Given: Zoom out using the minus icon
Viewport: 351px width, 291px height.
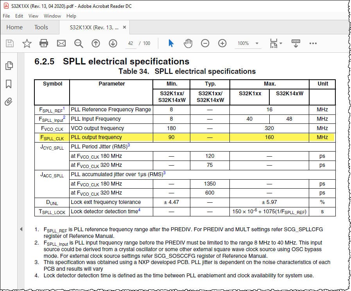Looking at the screenshot, I should click(x=205, y=43).
